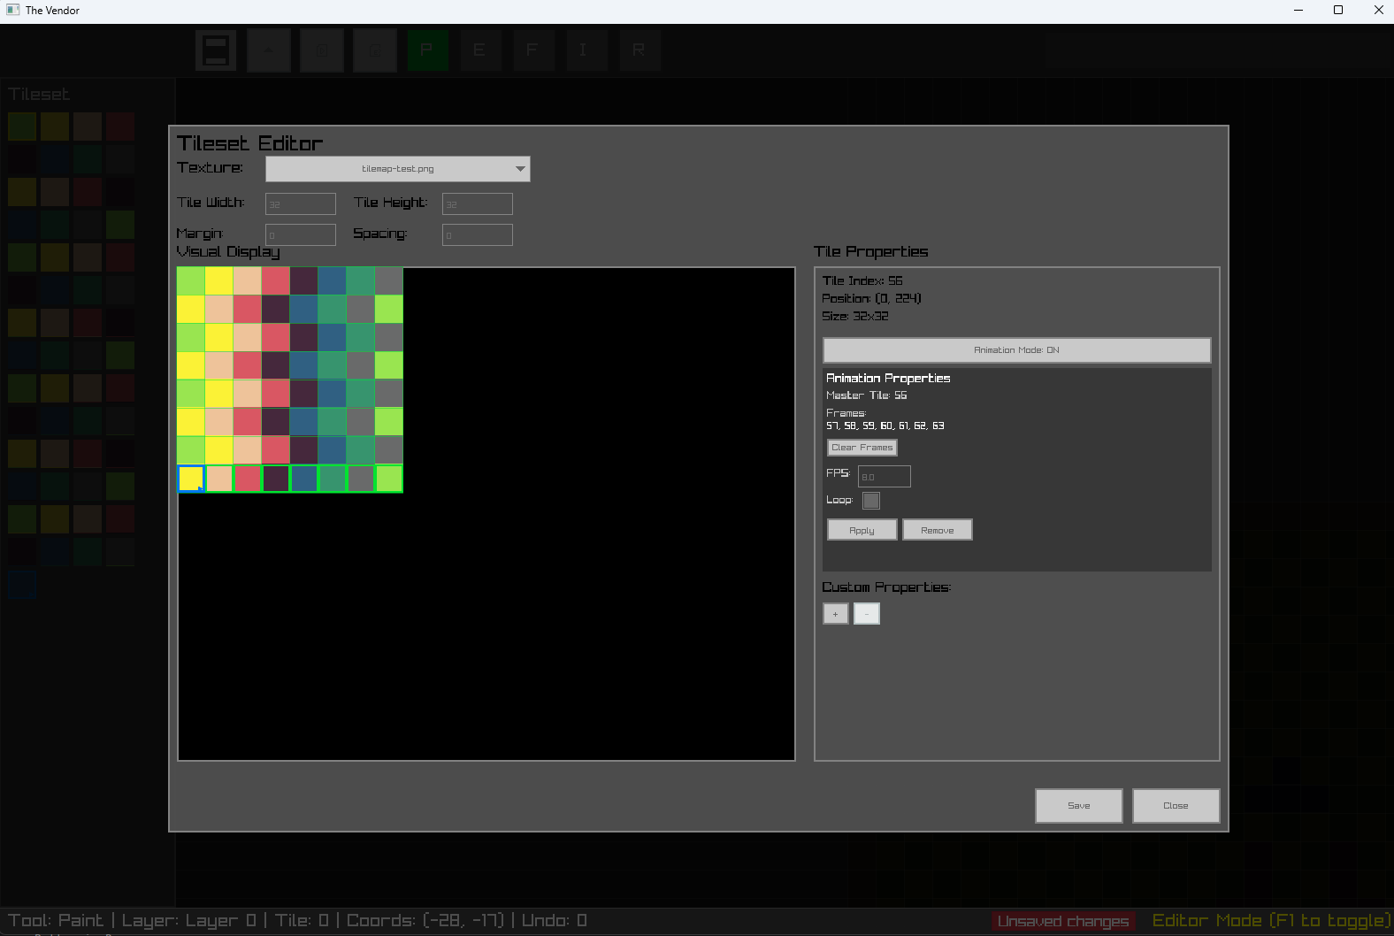Image resolution: width=1394 pixels, height=936 pixels.
Task: Remove a custom property with minus button
Action: tap(867, 614)
